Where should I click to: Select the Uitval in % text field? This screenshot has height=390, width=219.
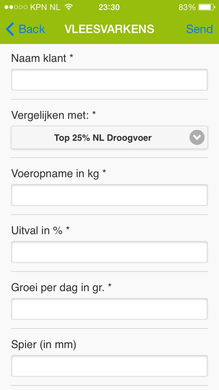pos(109,252)
